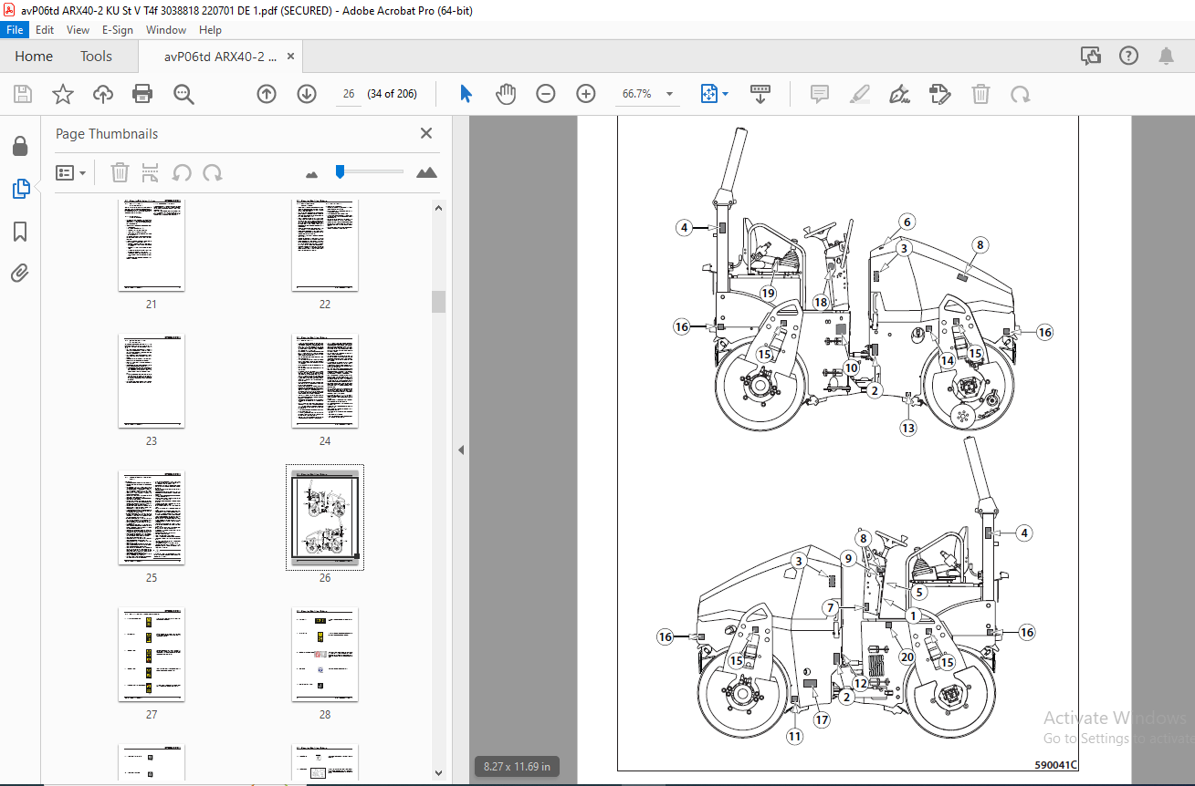Open the share feedback chat icon

[1091, 57]
